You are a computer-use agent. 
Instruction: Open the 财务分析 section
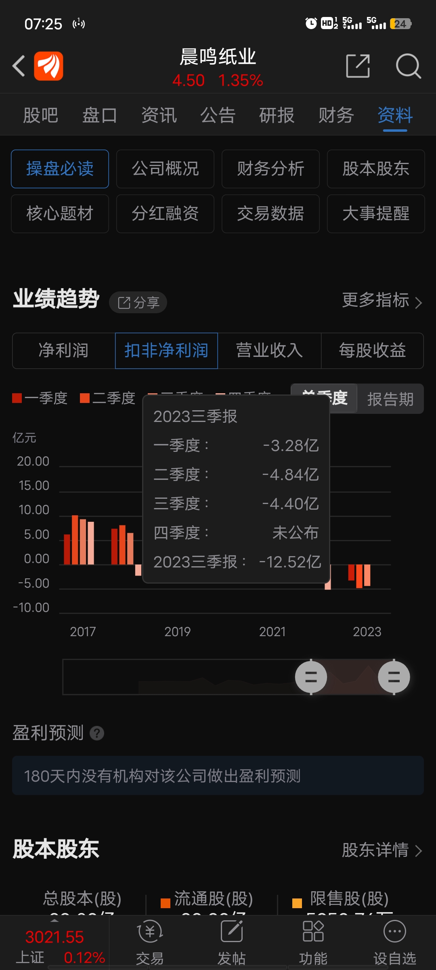270,169
